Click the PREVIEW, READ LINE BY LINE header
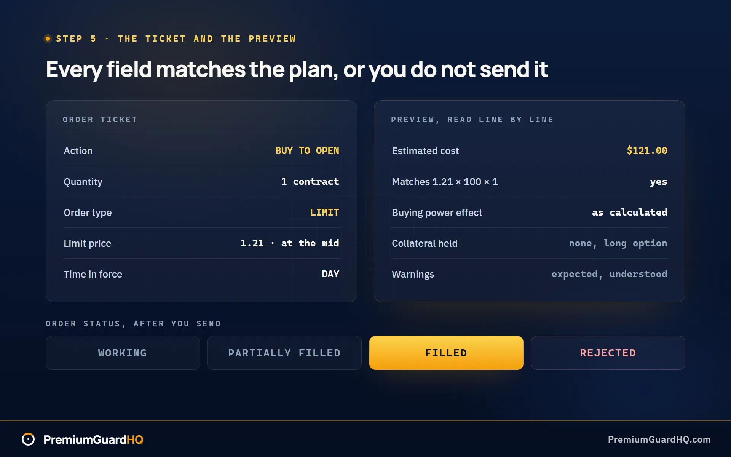This screenshot has height=457, width=731. coord(472,120)
